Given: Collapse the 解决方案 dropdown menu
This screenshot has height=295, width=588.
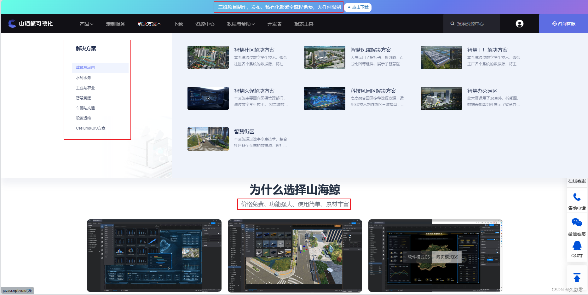Looking at the screenshot, I should [149, 24].
